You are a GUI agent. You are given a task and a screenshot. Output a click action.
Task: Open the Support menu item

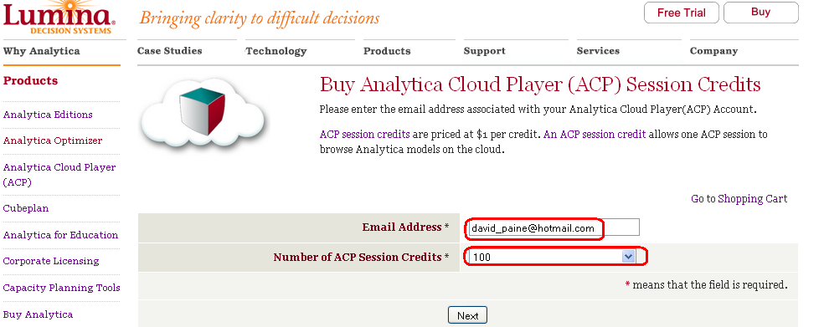pyautogui.click(x=485, y=52)
